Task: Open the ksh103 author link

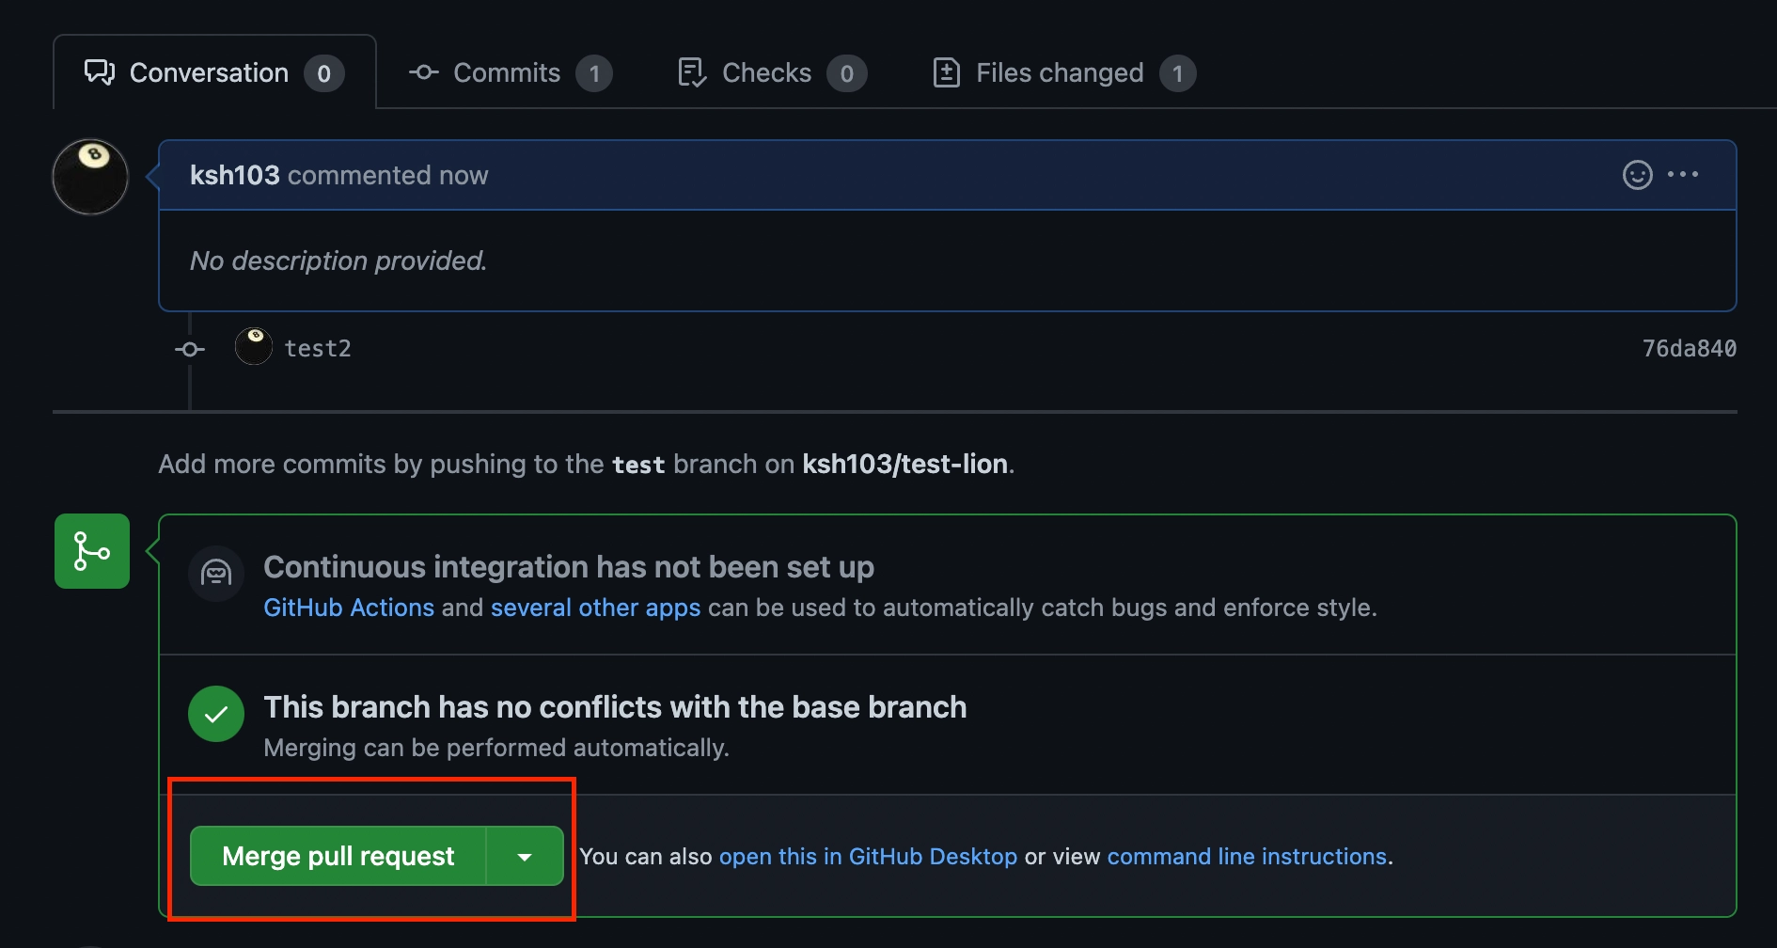Action: click(x=234, y=175)
